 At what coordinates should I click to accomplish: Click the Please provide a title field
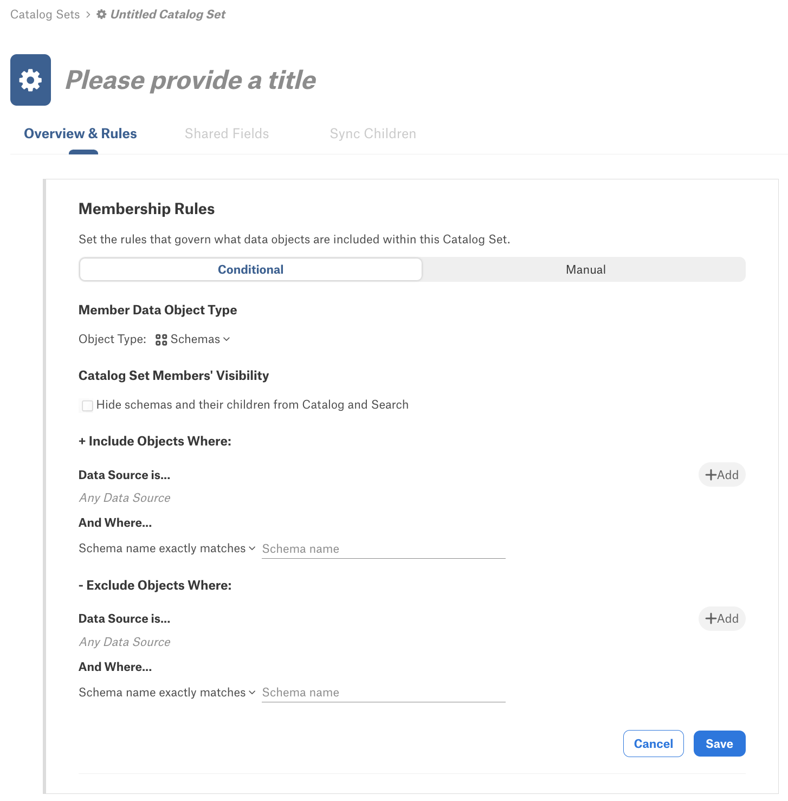tap(191, 80)
